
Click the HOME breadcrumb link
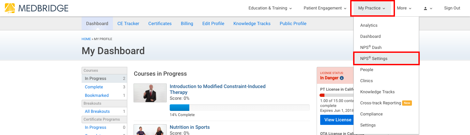86,39
